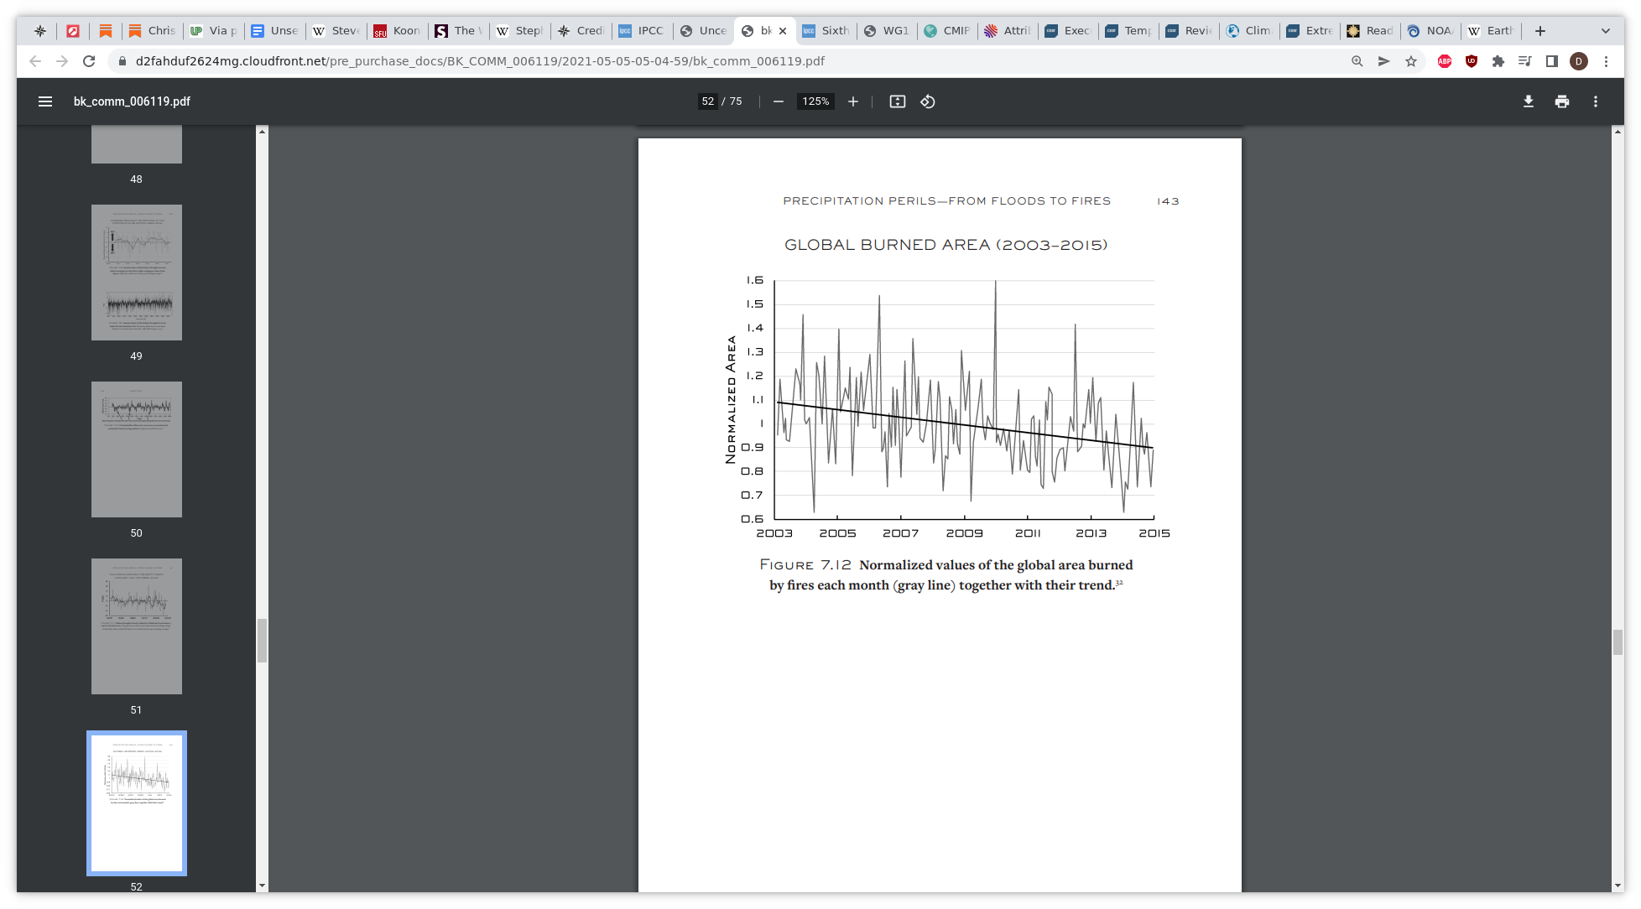
Task: Click the thumbnail sidebar scrollbar handle
Action: pos(262,641)
